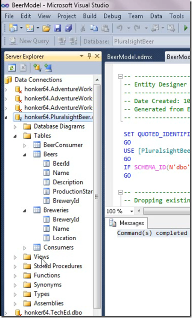This screenshot has height=318, width=192.
Task: Click the New Project toolbar icon
Action: [13, 28]
